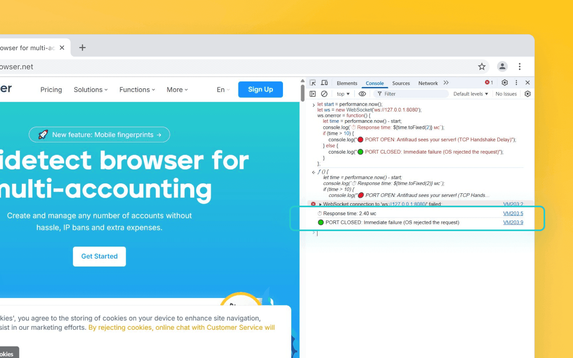Open the VM203:2 source link
The image size is (573, 358).
click(513, 204)
